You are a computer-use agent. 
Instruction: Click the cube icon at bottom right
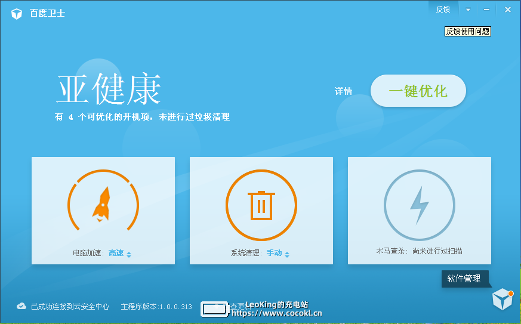pyautogui.click(x=502, y=299)
